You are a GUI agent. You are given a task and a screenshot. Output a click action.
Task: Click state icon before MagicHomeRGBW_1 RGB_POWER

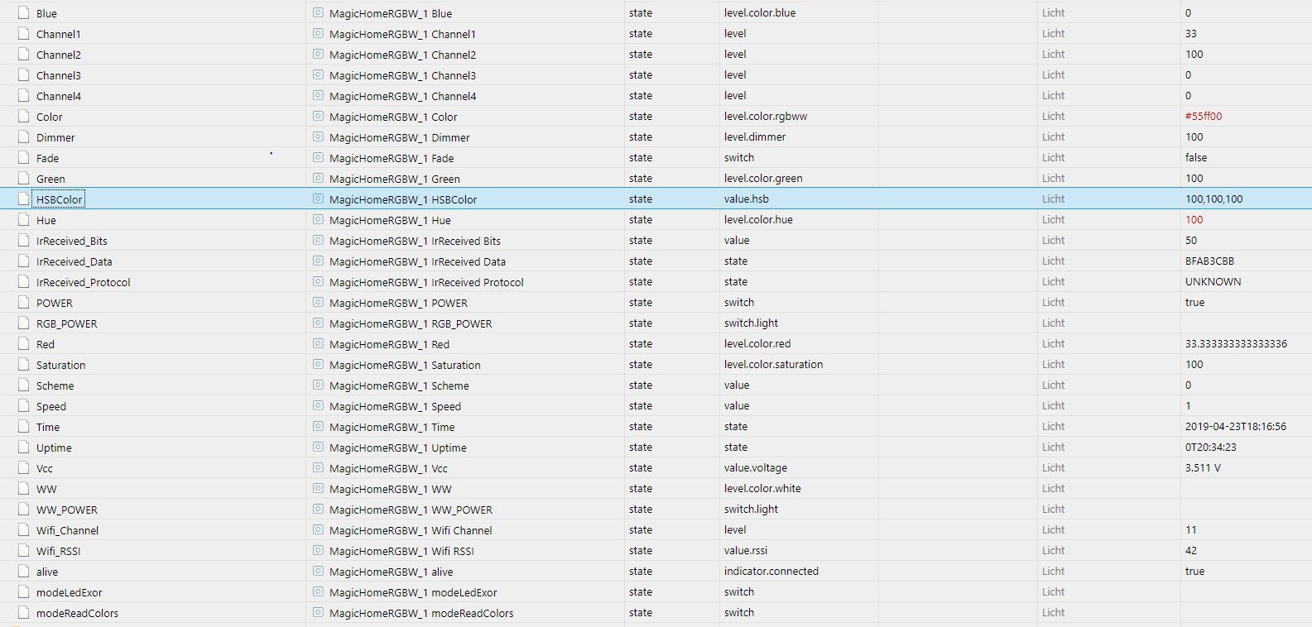click(x=318, y=323)
